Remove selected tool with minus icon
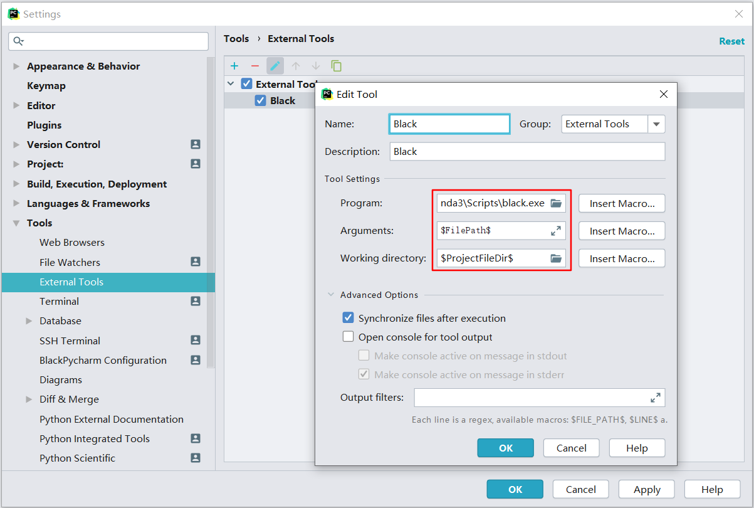Image resolution: width=754 pixels, height=508 pixels. pyautogui.click(x=254, y=66)
